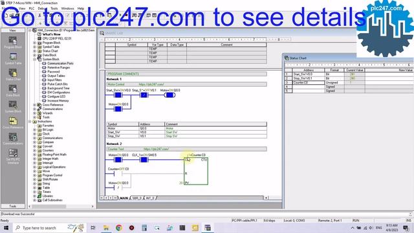Expand the Timers instruction folder
The height and width of the screenshot is (233, 414).
34,192
